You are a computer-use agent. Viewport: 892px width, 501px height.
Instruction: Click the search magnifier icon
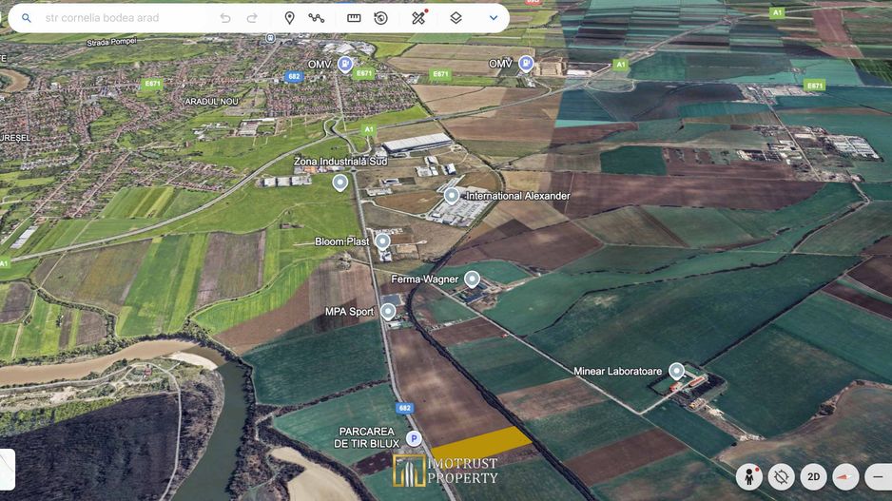click(27, 18)
